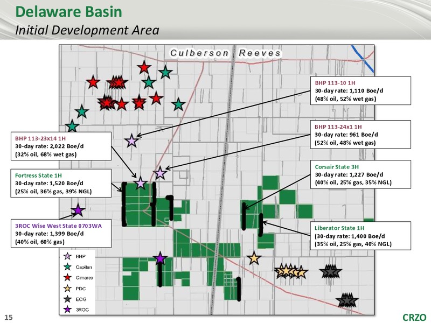This screenshot has height=323, width=431.
Task: Click the BHP star icon in legend
Action: tap(67, 256)
